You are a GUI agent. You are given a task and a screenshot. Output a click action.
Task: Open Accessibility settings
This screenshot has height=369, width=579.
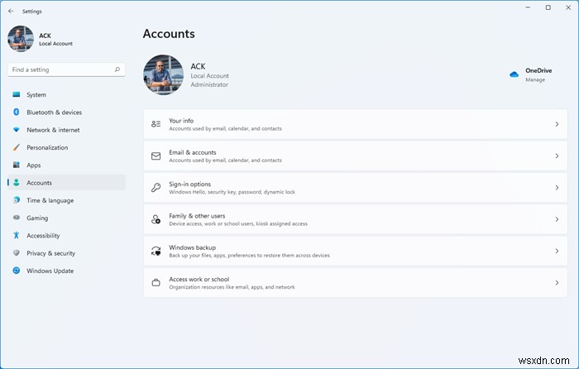tap(66, 235)
